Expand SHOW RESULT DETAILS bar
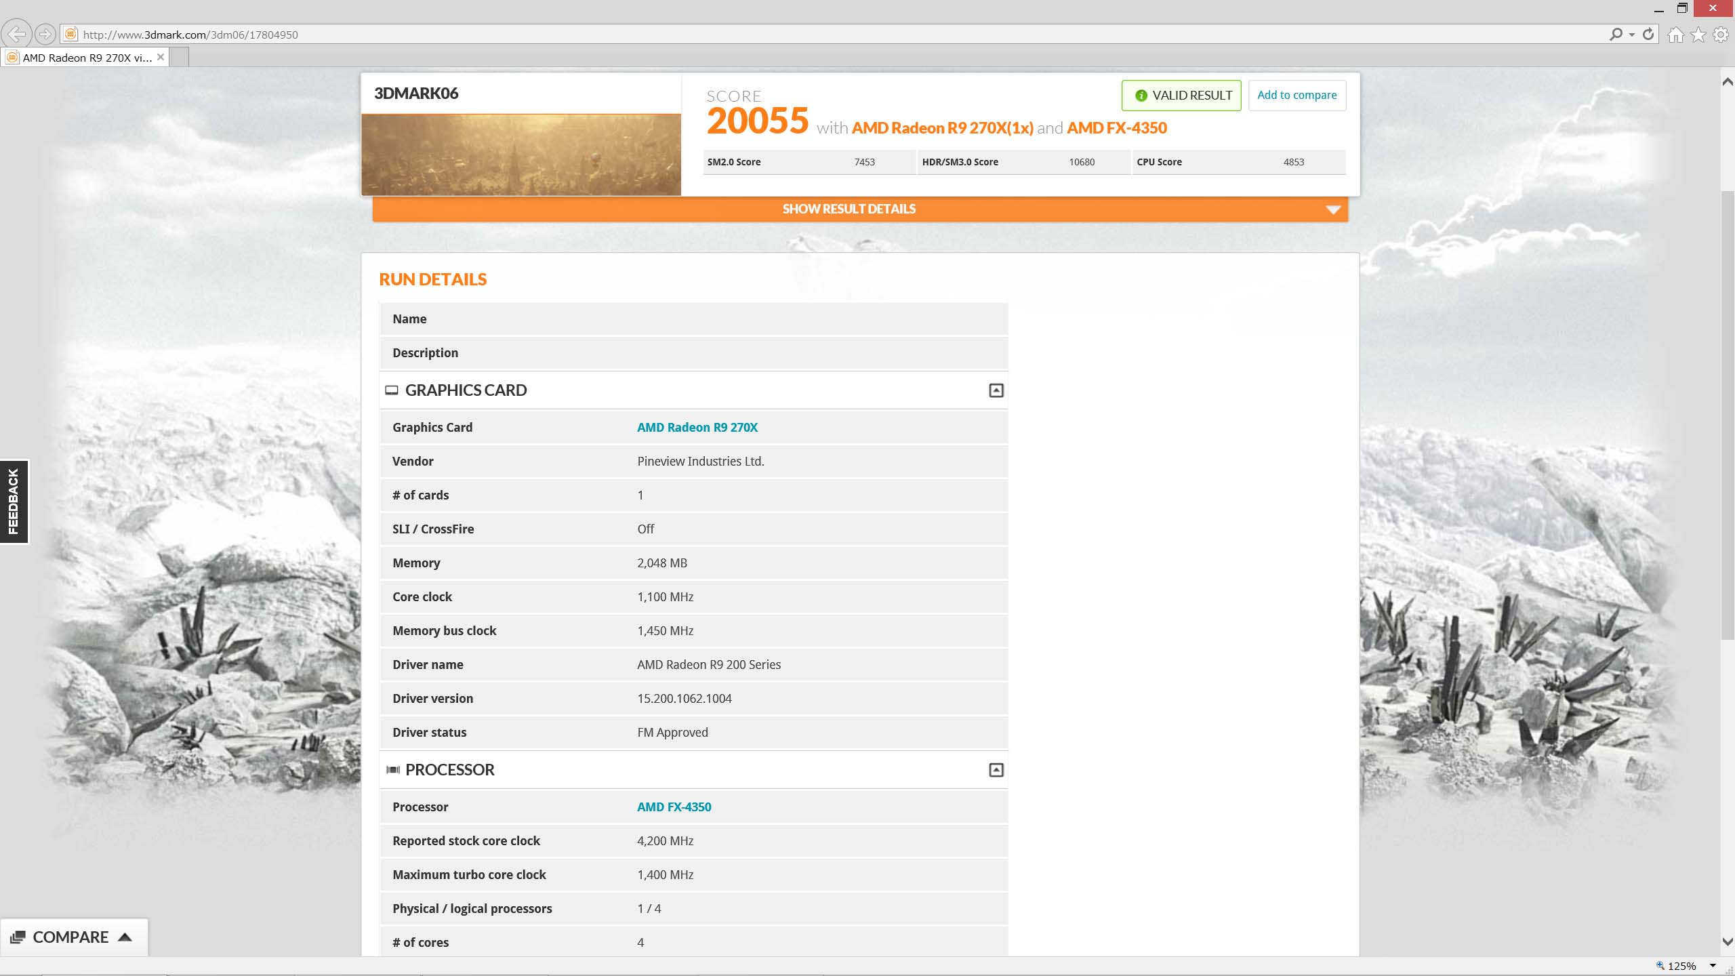This screenshot has width=1735, height=976. pyautogui.click(x=860, y=209)
